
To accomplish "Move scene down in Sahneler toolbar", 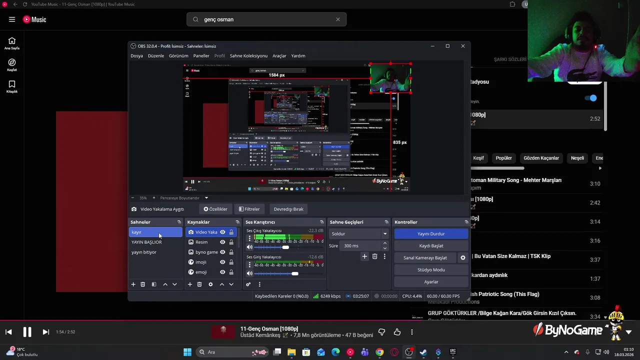I will click(174, 284).
